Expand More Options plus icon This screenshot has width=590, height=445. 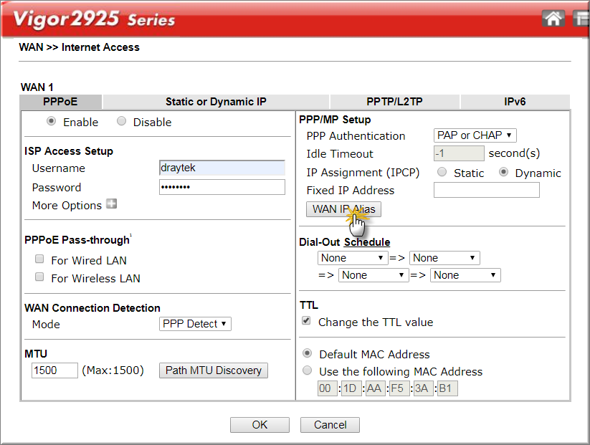point(111,204)
